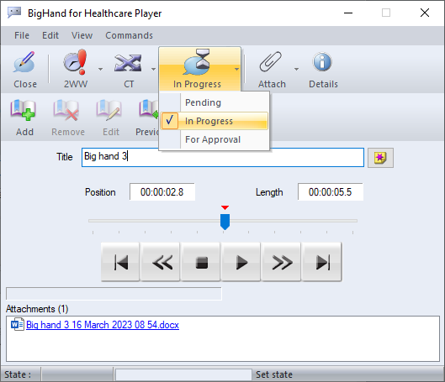Click the sticky note icon beside Title
Image resolution: width=445 pixels, height=382 pixels.
[x=380, y=158]
